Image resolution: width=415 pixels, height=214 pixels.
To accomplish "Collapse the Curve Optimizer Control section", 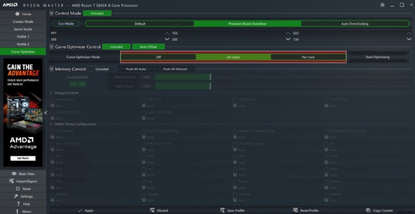I will 51,47.
